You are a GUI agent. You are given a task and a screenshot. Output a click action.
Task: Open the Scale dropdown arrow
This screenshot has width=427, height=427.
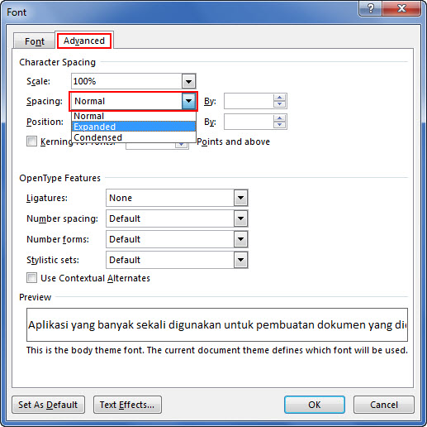click(x=188, y=81)
